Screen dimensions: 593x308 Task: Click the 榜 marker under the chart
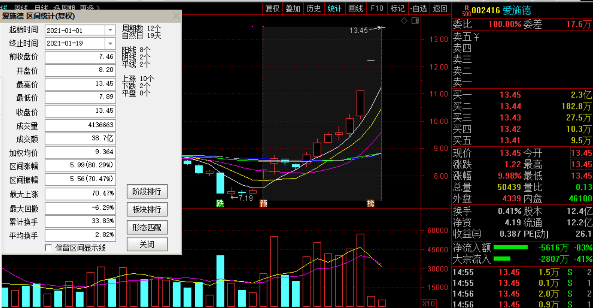coord(371,203)
